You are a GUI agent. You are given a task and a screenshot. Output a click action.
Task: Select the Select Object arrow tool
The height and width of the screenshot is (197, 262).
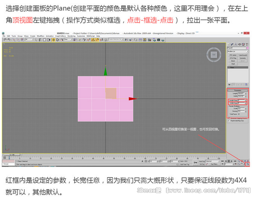[x=36, y=40]
